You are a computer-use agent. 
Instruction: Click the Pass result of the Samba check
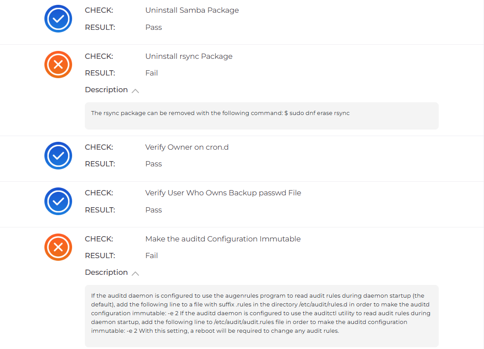[153, 27]
